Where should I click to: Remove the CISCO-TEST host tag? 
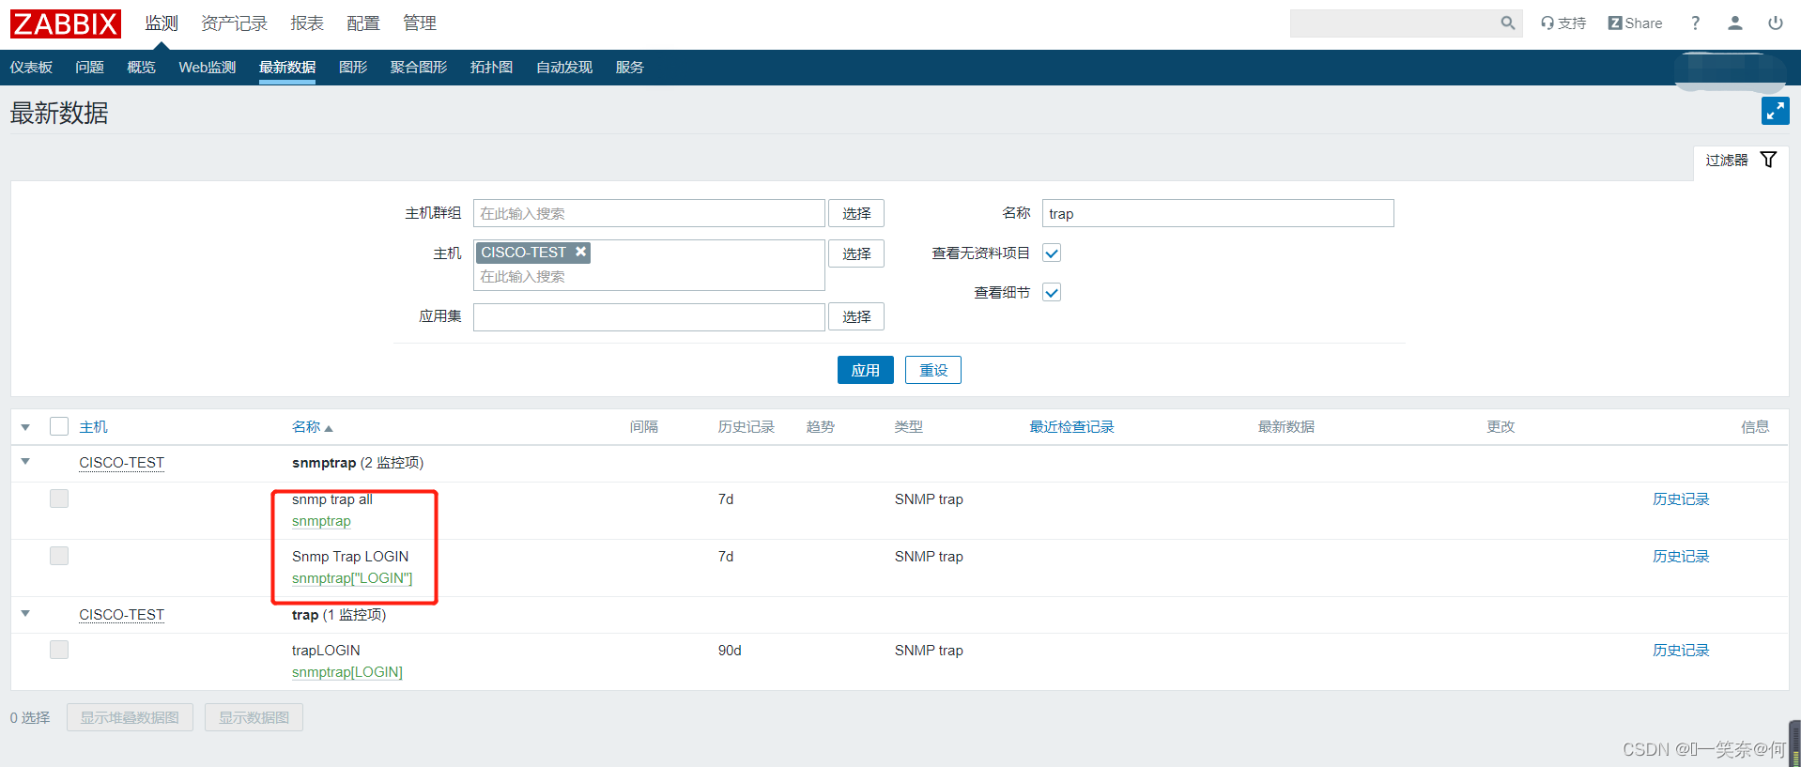click(581, 252)
